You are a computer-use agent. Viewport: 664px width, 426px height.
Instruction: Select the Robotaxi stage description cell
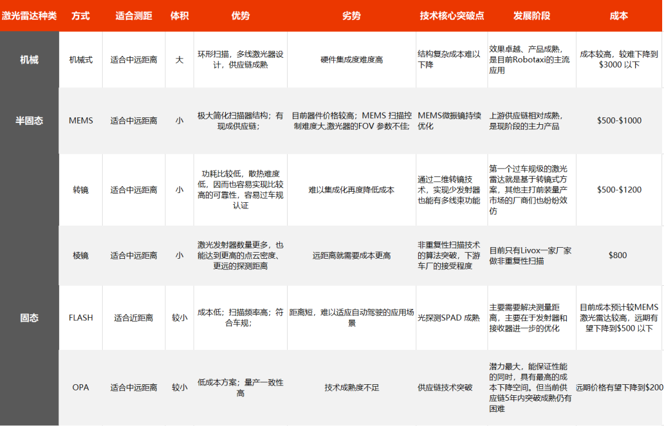(x=532, y=60)
